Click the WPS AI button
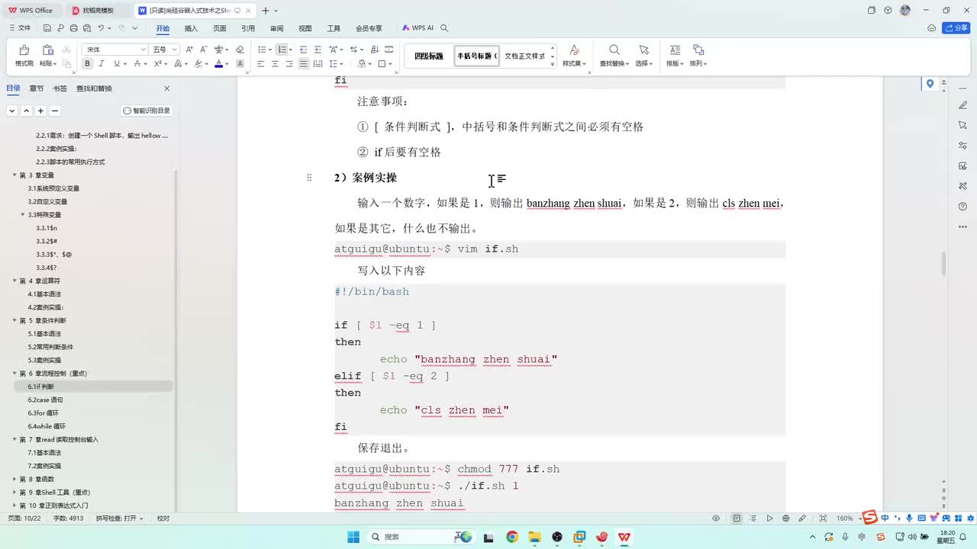This screenshot has width=977, height=549. tap(418, 28)
